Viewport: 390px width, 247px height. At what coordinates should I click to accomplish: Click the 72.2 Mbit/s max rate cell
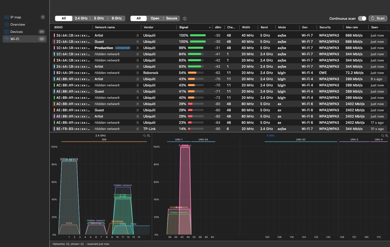354,73
